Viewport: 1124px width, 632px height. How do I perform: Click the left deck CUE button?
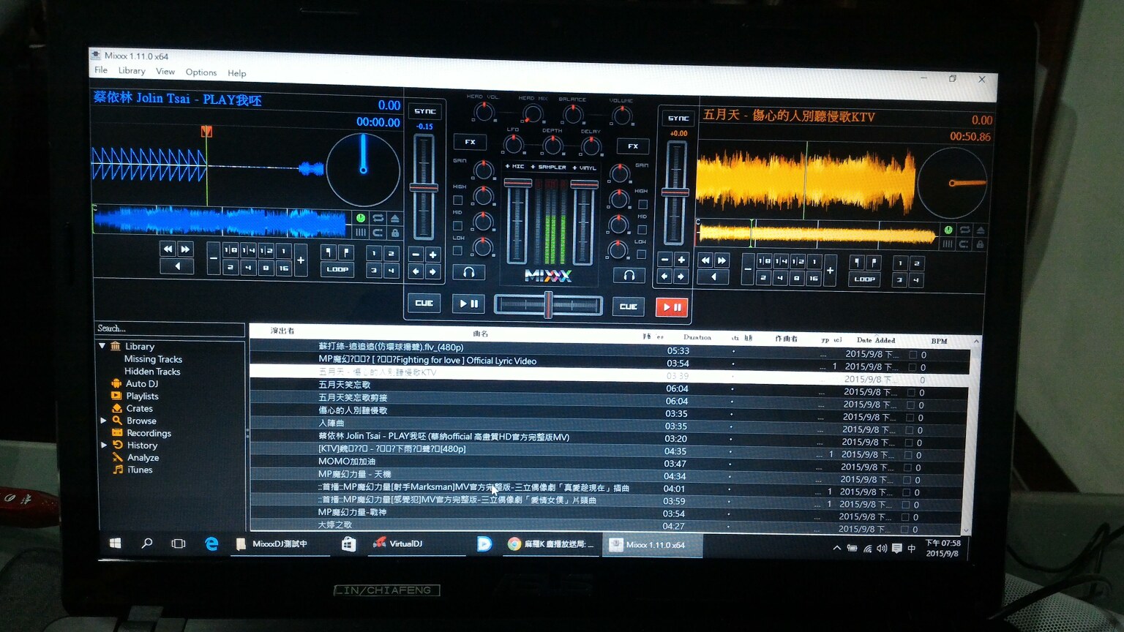(424, 303)
